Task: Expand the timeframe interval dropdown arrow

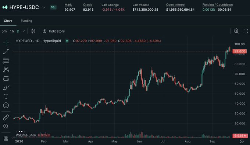Action: 24,31
